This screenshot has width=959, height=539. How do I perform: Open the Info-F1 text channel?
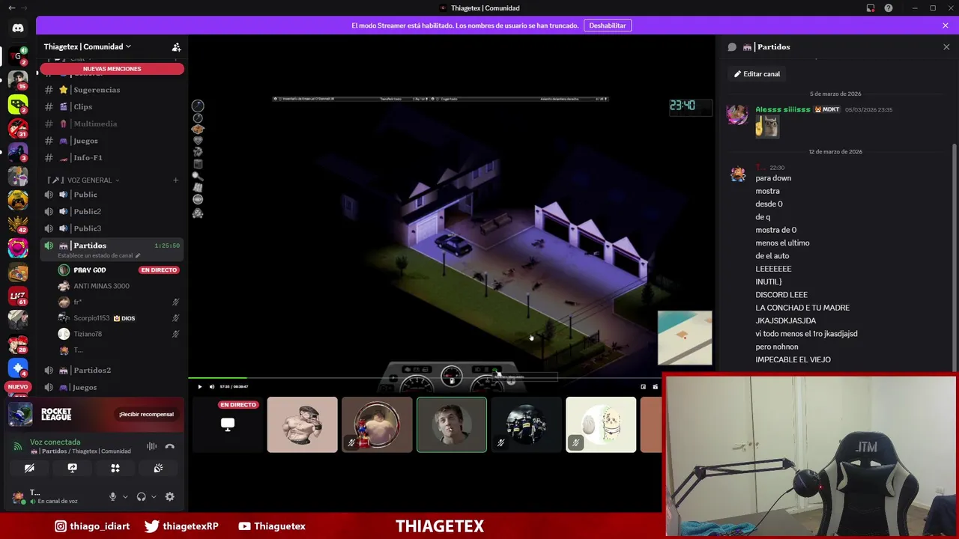coord(112,158)
